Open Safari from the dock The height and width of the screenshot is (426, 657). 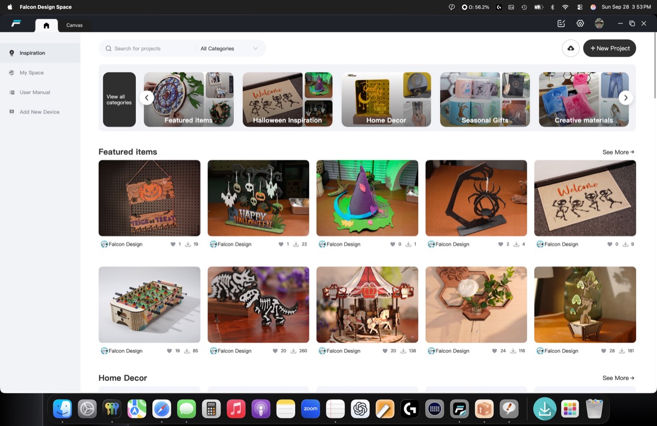click(162, 409)
